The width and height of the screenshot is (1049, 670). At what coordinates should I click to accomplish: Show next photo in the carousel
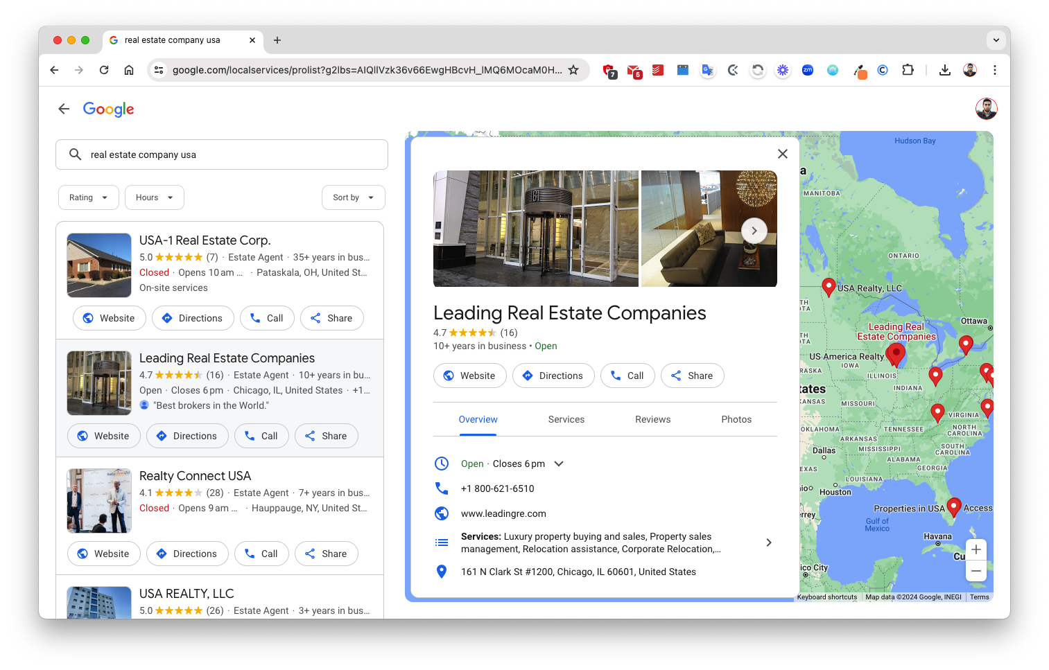(754, 231)
